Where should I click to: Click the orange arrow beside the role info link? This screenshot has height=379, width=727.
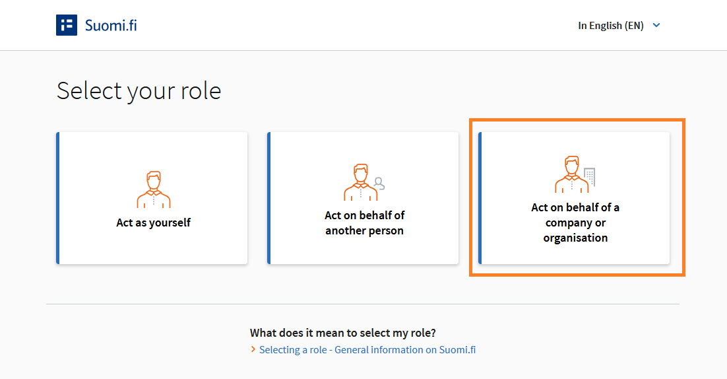[x=253, y=349]
